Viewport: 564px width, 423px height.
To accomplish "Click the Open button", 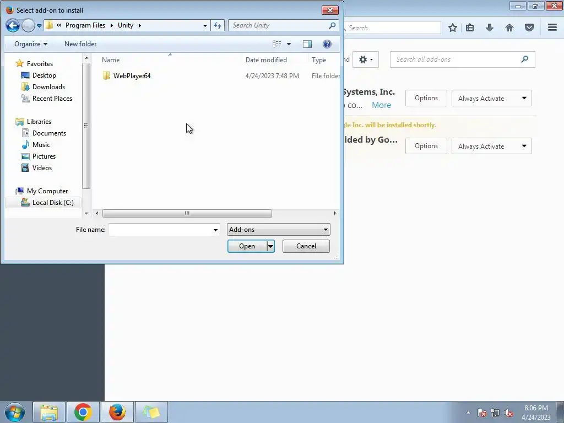I will point(247,246).
